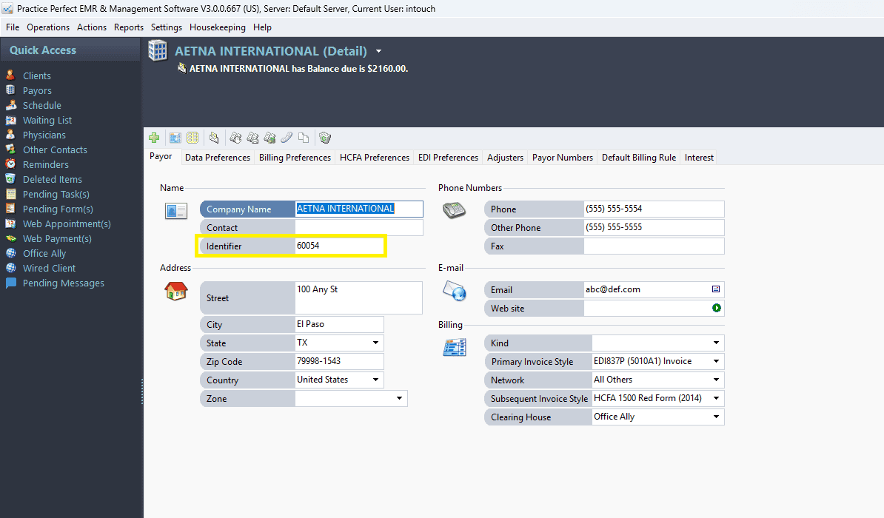Viewport: 884px width, 518px height.
Task: Open Pending Form(s) in sidebar
Action: [58, 209]
